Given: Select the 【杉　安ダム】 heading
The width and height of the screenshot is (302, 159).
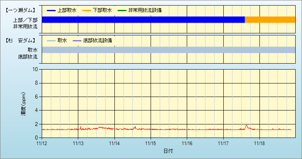Looking at the screenshot, I should coord(21,41).
